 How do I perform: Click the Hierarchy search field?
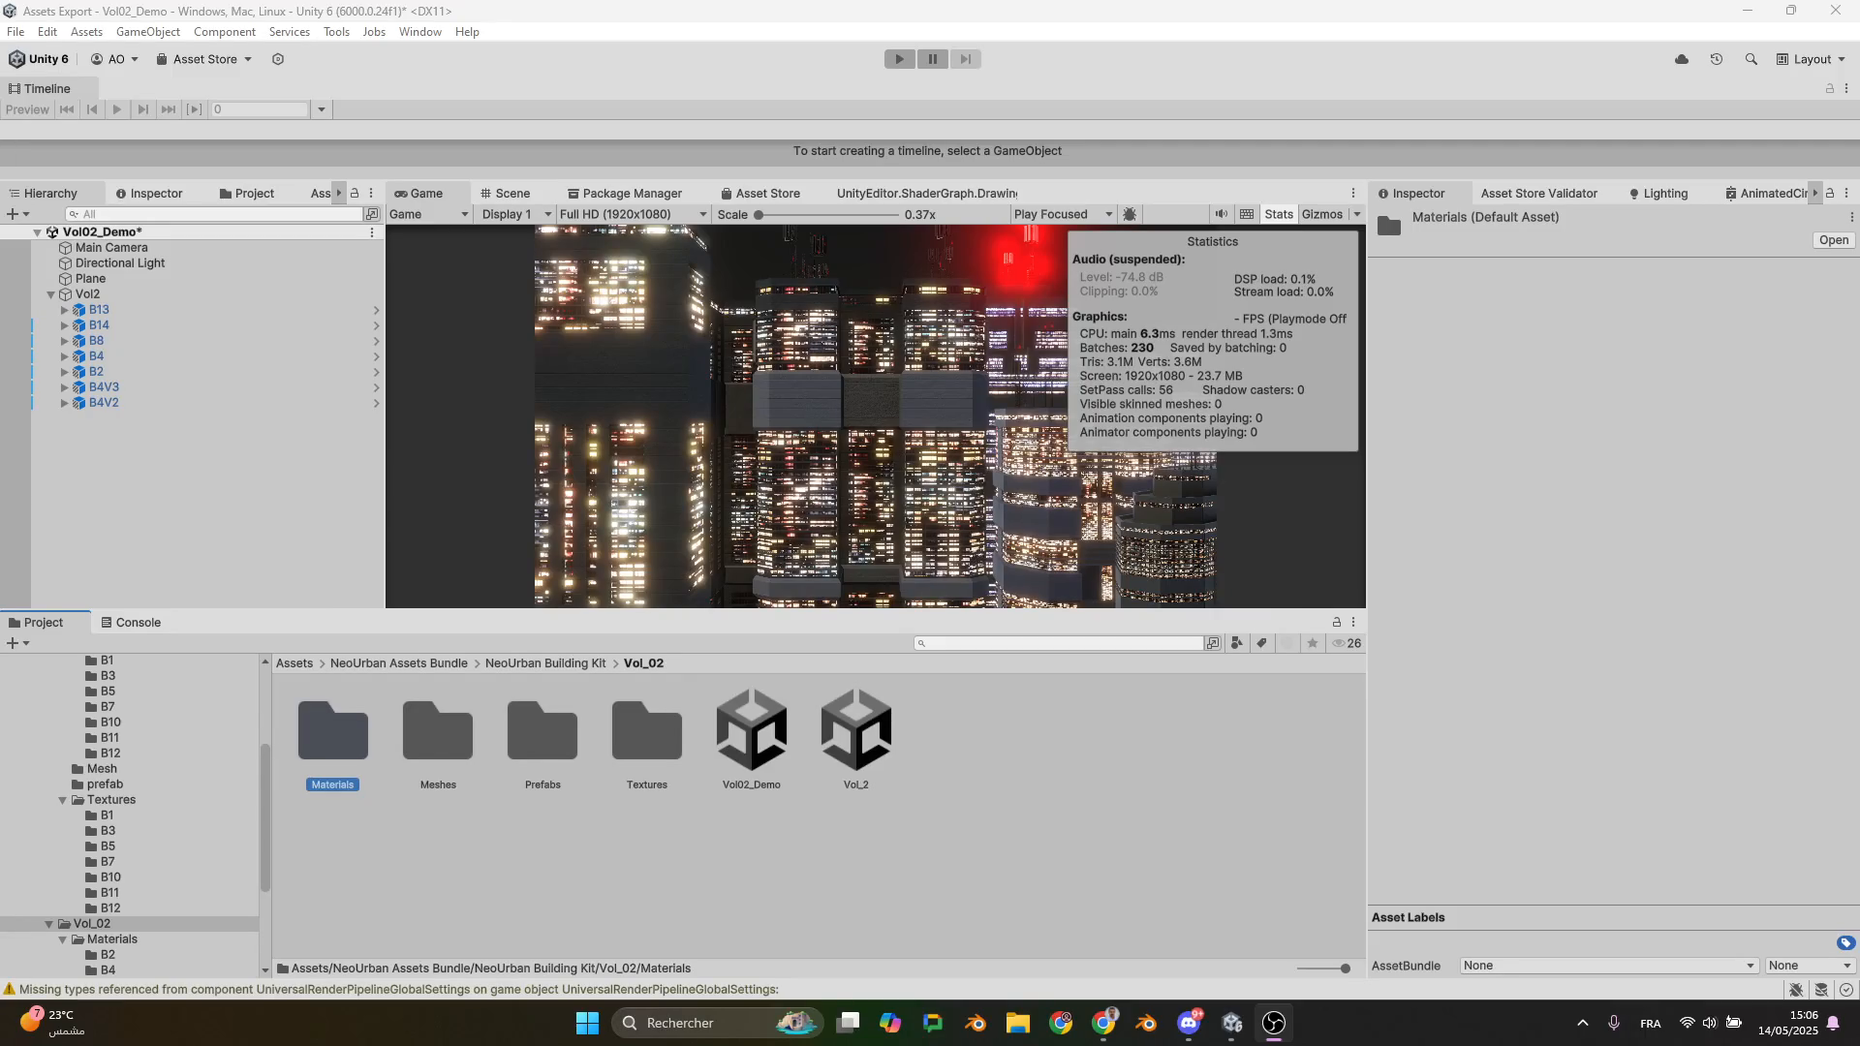(215, 215)
